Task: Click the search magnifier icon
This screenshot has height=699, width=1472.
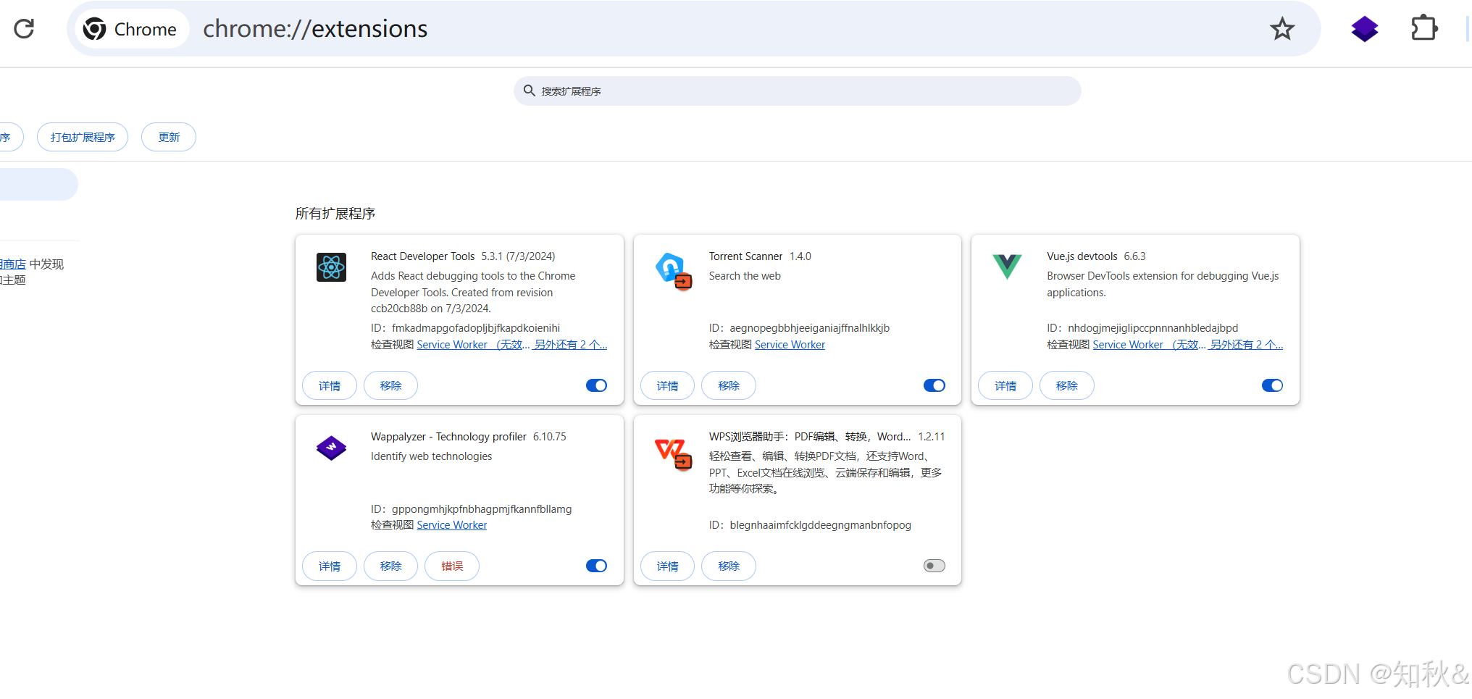Action: (530, 91)
